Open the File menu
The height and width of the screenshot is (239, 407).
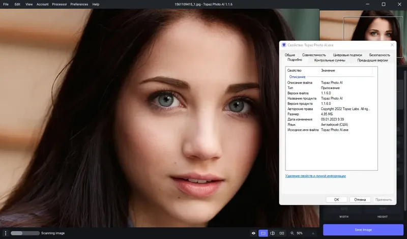click(x=6, y=4)
